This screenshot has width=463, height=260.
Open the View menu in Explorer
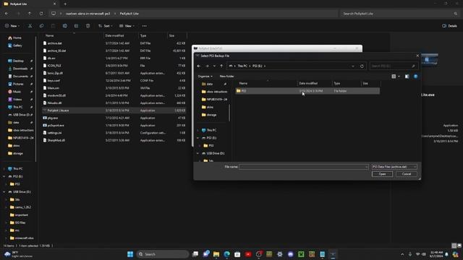pos(127,26)
